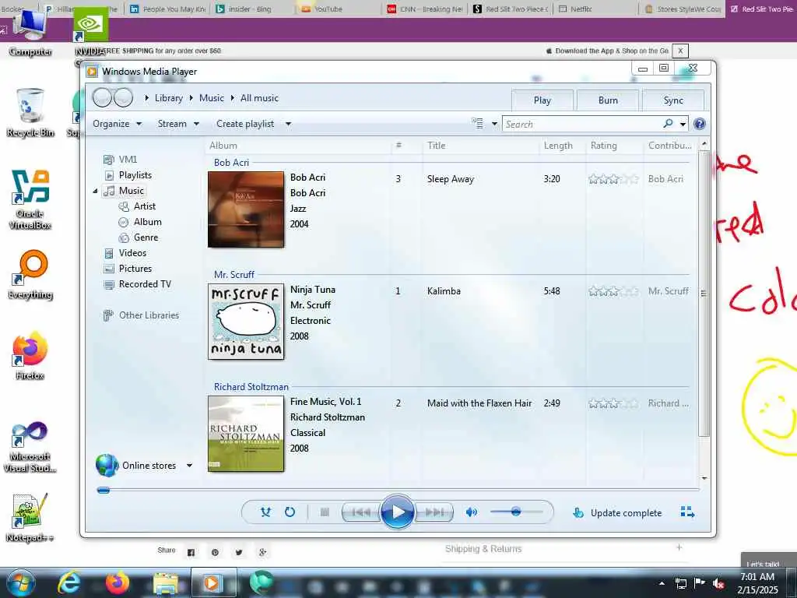The width and height of the screenshot is (797, 598).
Task: Collapse the Music tree node
Action: coord(95,192)
